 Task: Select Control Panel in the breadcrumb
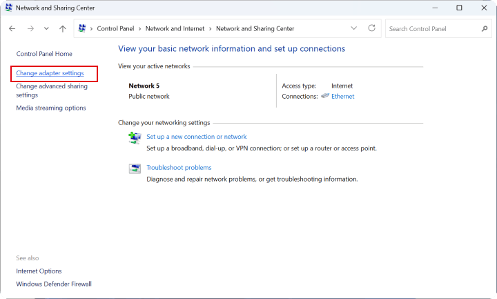(115, 28)
